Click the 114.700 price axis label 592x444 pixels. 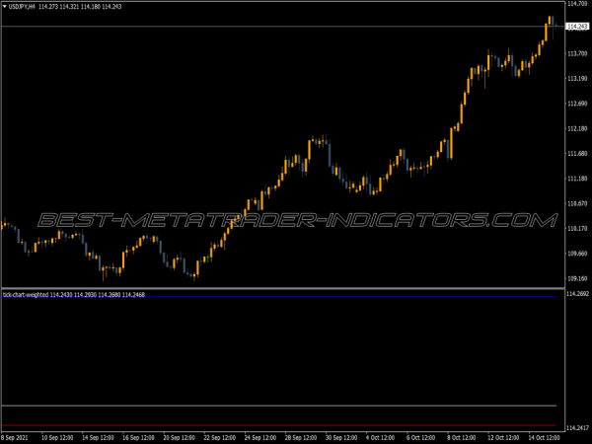(577, 4)
